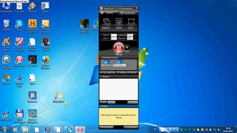Launch The Forest desktop shortcut
Image resolution: width=237 pixels, height=133 pixels.
tap(32, 61)
